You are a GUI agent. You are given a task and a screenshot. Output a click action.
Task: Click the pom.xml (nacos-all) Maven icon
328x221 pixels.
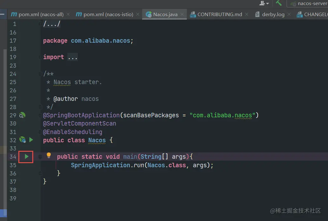click(14, 14)
